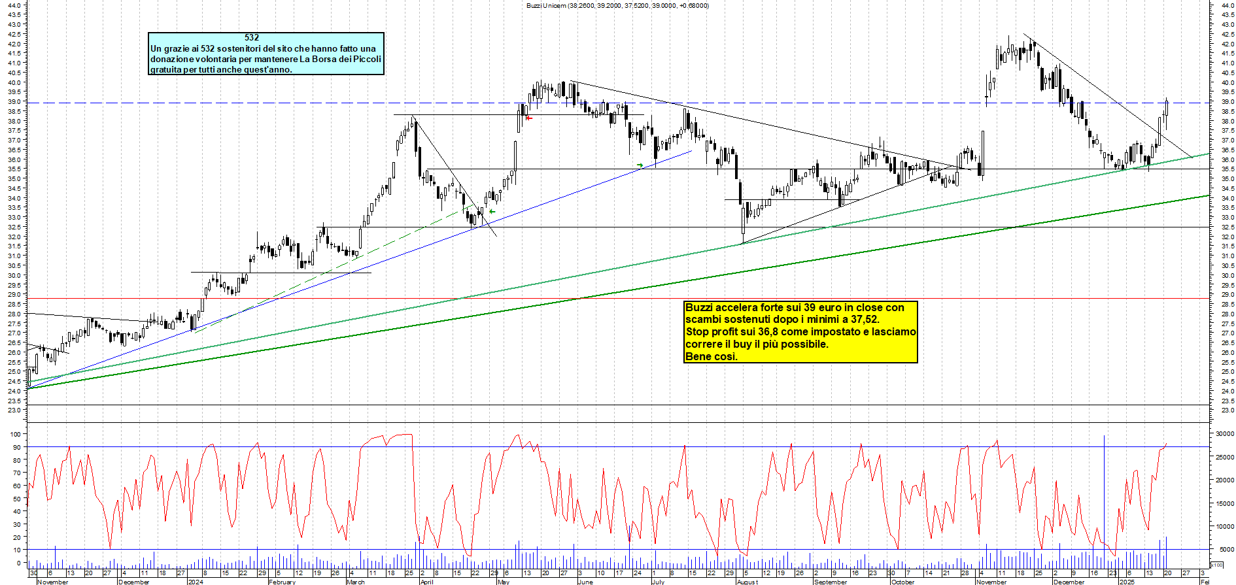Viewport: 1236px width, 585px height.
Task: Click the 'Stop profit sui 36,8' line
Action: click(x=800, y=331)
